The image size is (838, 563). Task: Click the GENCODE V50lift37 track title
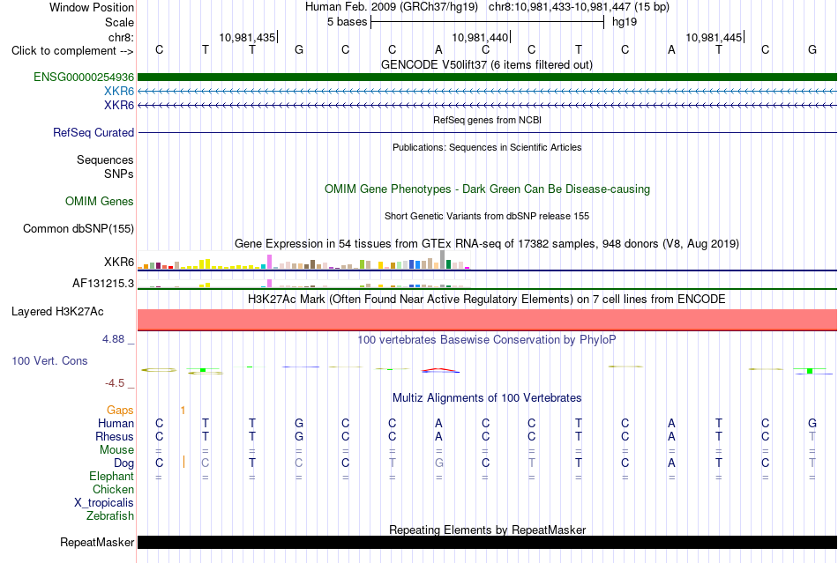pos(487,64)
